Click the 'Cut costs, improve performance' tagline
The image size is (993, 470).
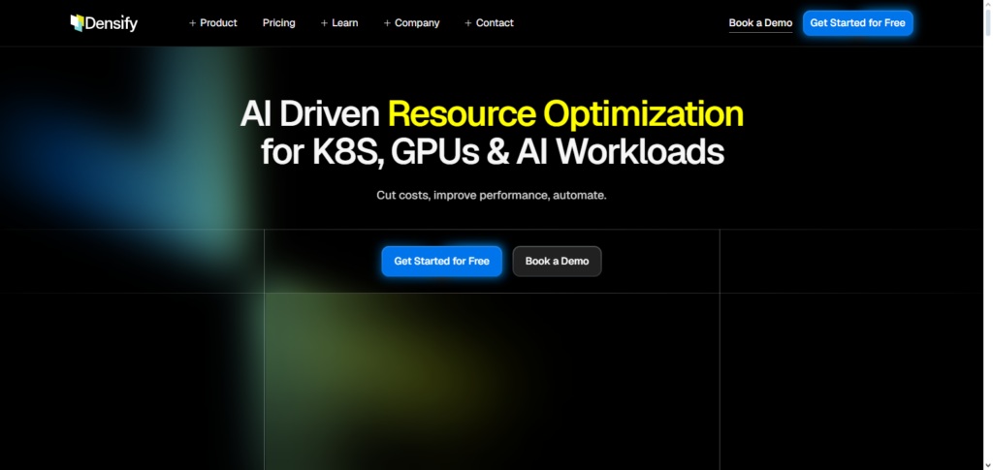click(x=491, y=195)
